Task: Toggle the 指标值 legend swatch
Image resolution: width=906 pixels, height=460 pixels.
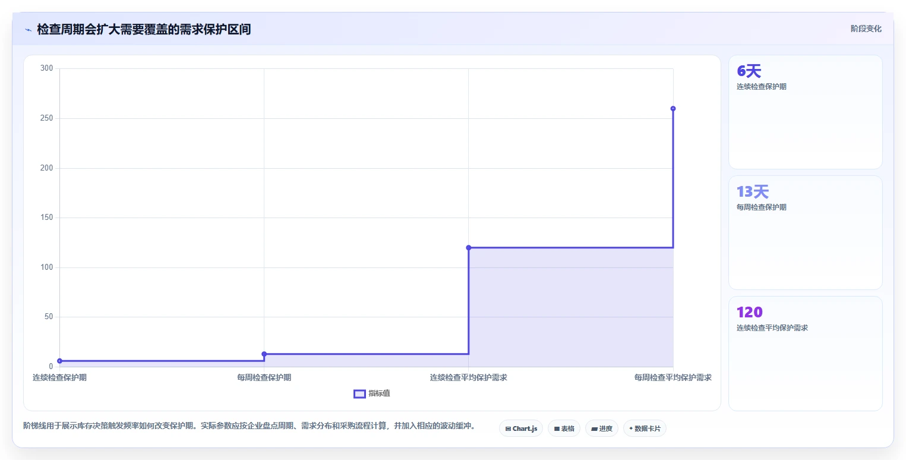Action: [x=359, y=393]
